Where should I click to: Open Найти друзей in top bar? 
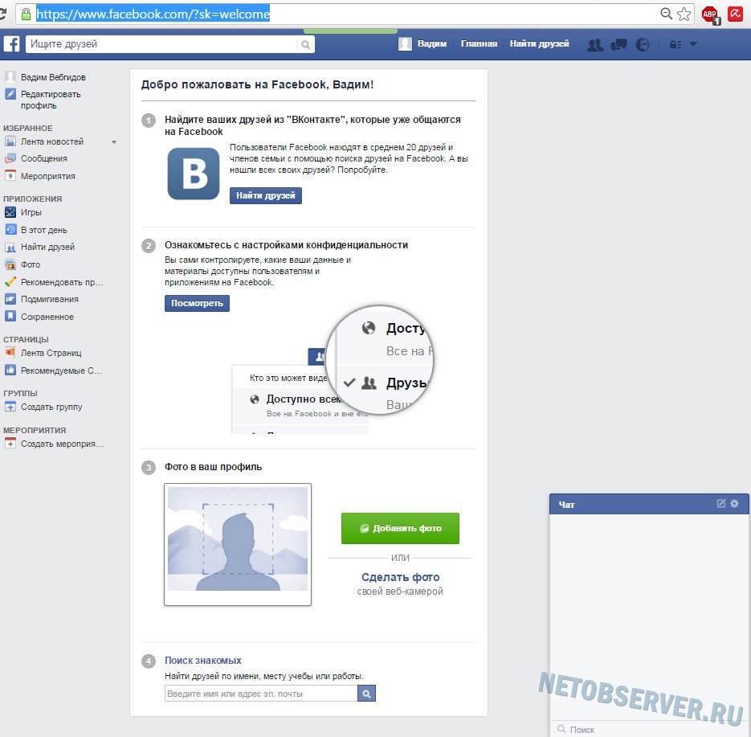(x=539, y=44)
